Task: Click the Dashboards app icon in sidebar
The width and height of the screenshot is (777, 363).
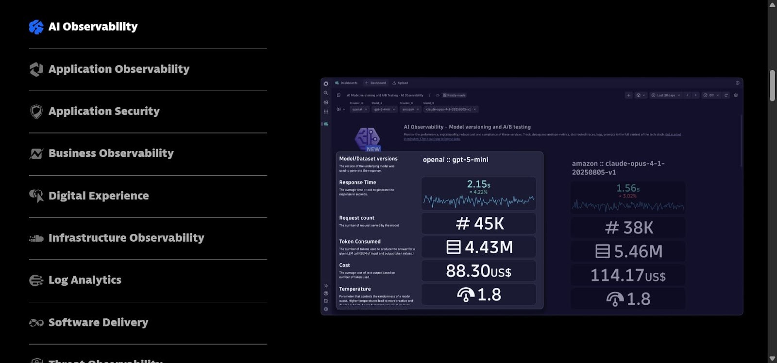Action: (326, 124)
